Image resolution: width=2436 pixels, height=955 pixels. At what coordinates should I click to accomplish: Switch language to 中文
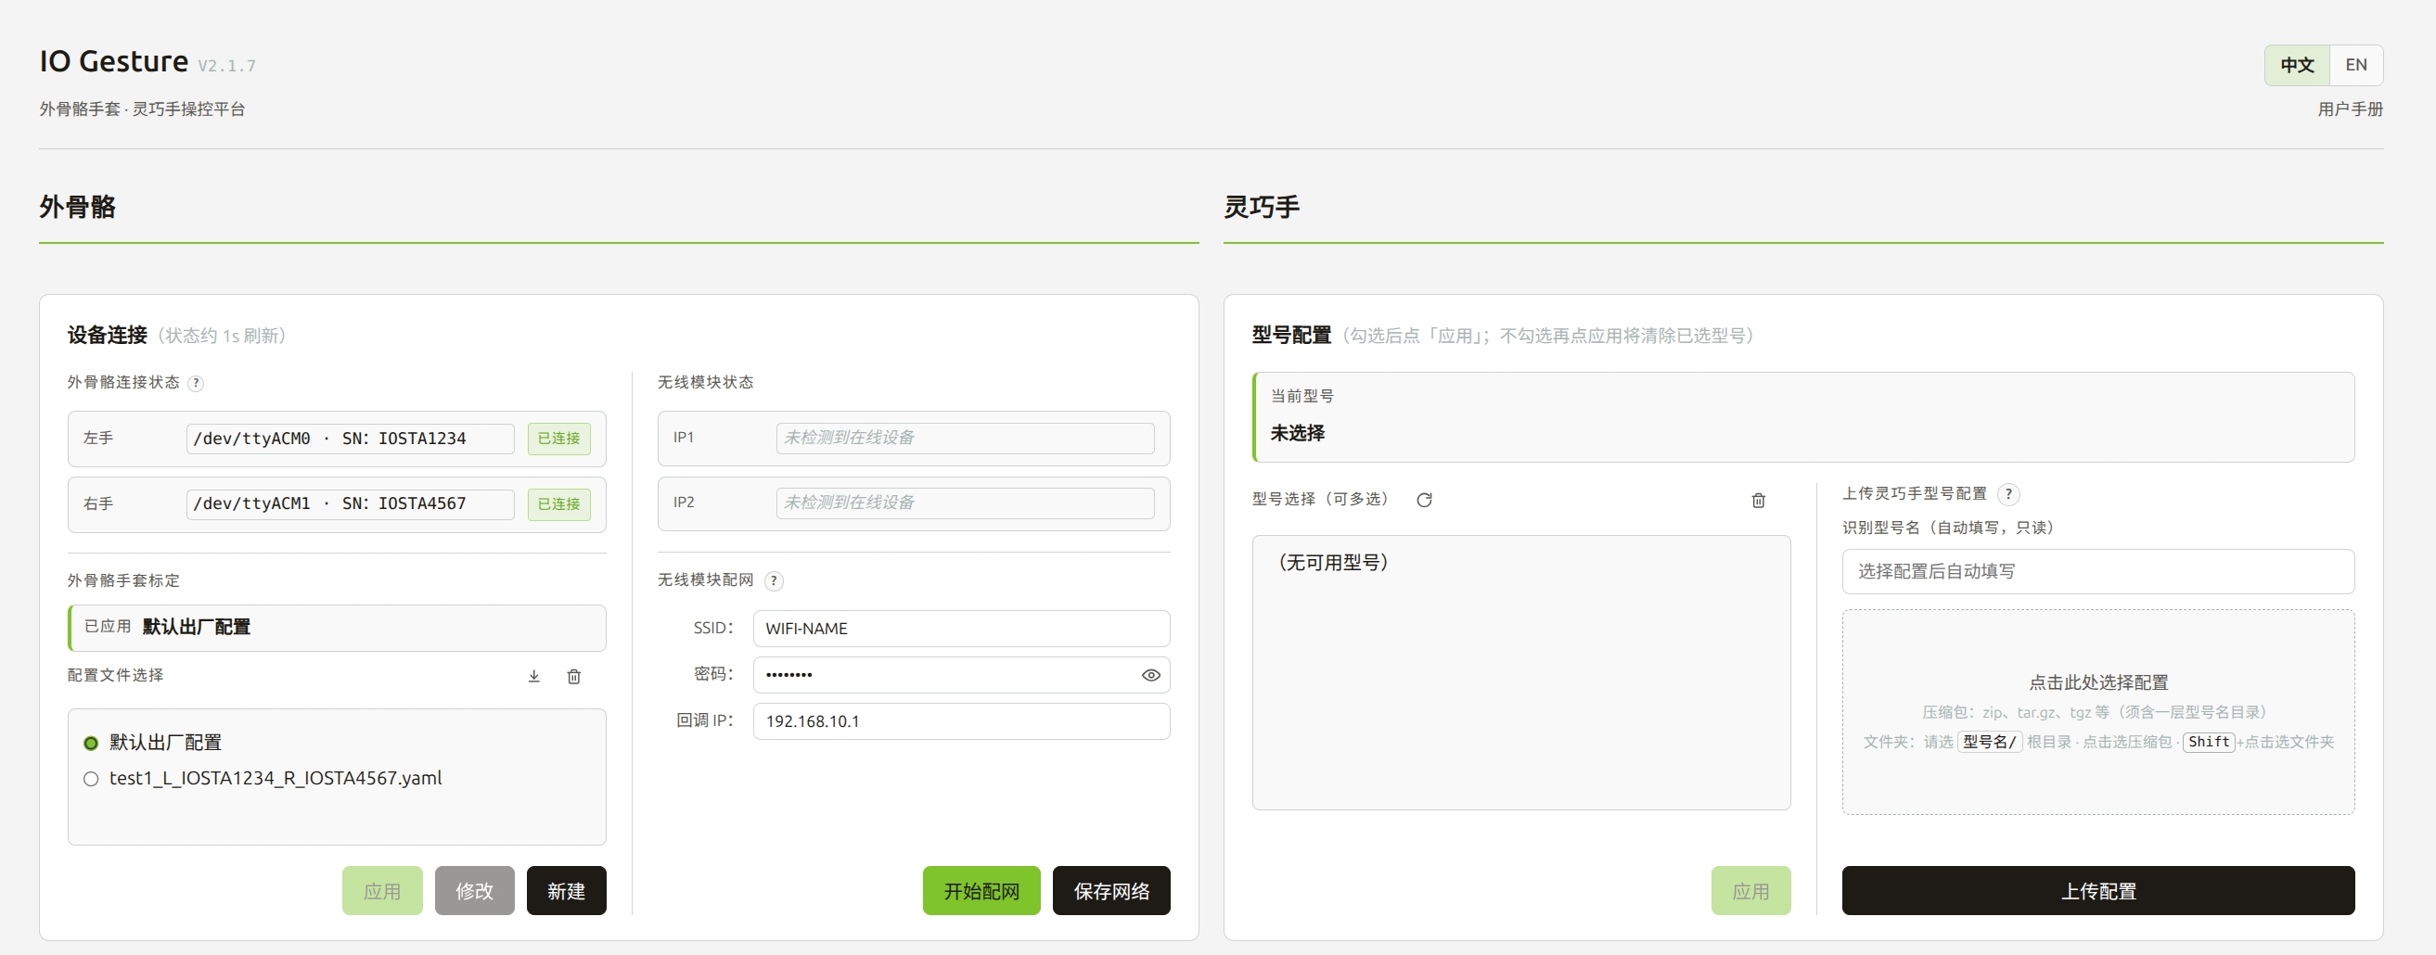tap(2297, 65)
